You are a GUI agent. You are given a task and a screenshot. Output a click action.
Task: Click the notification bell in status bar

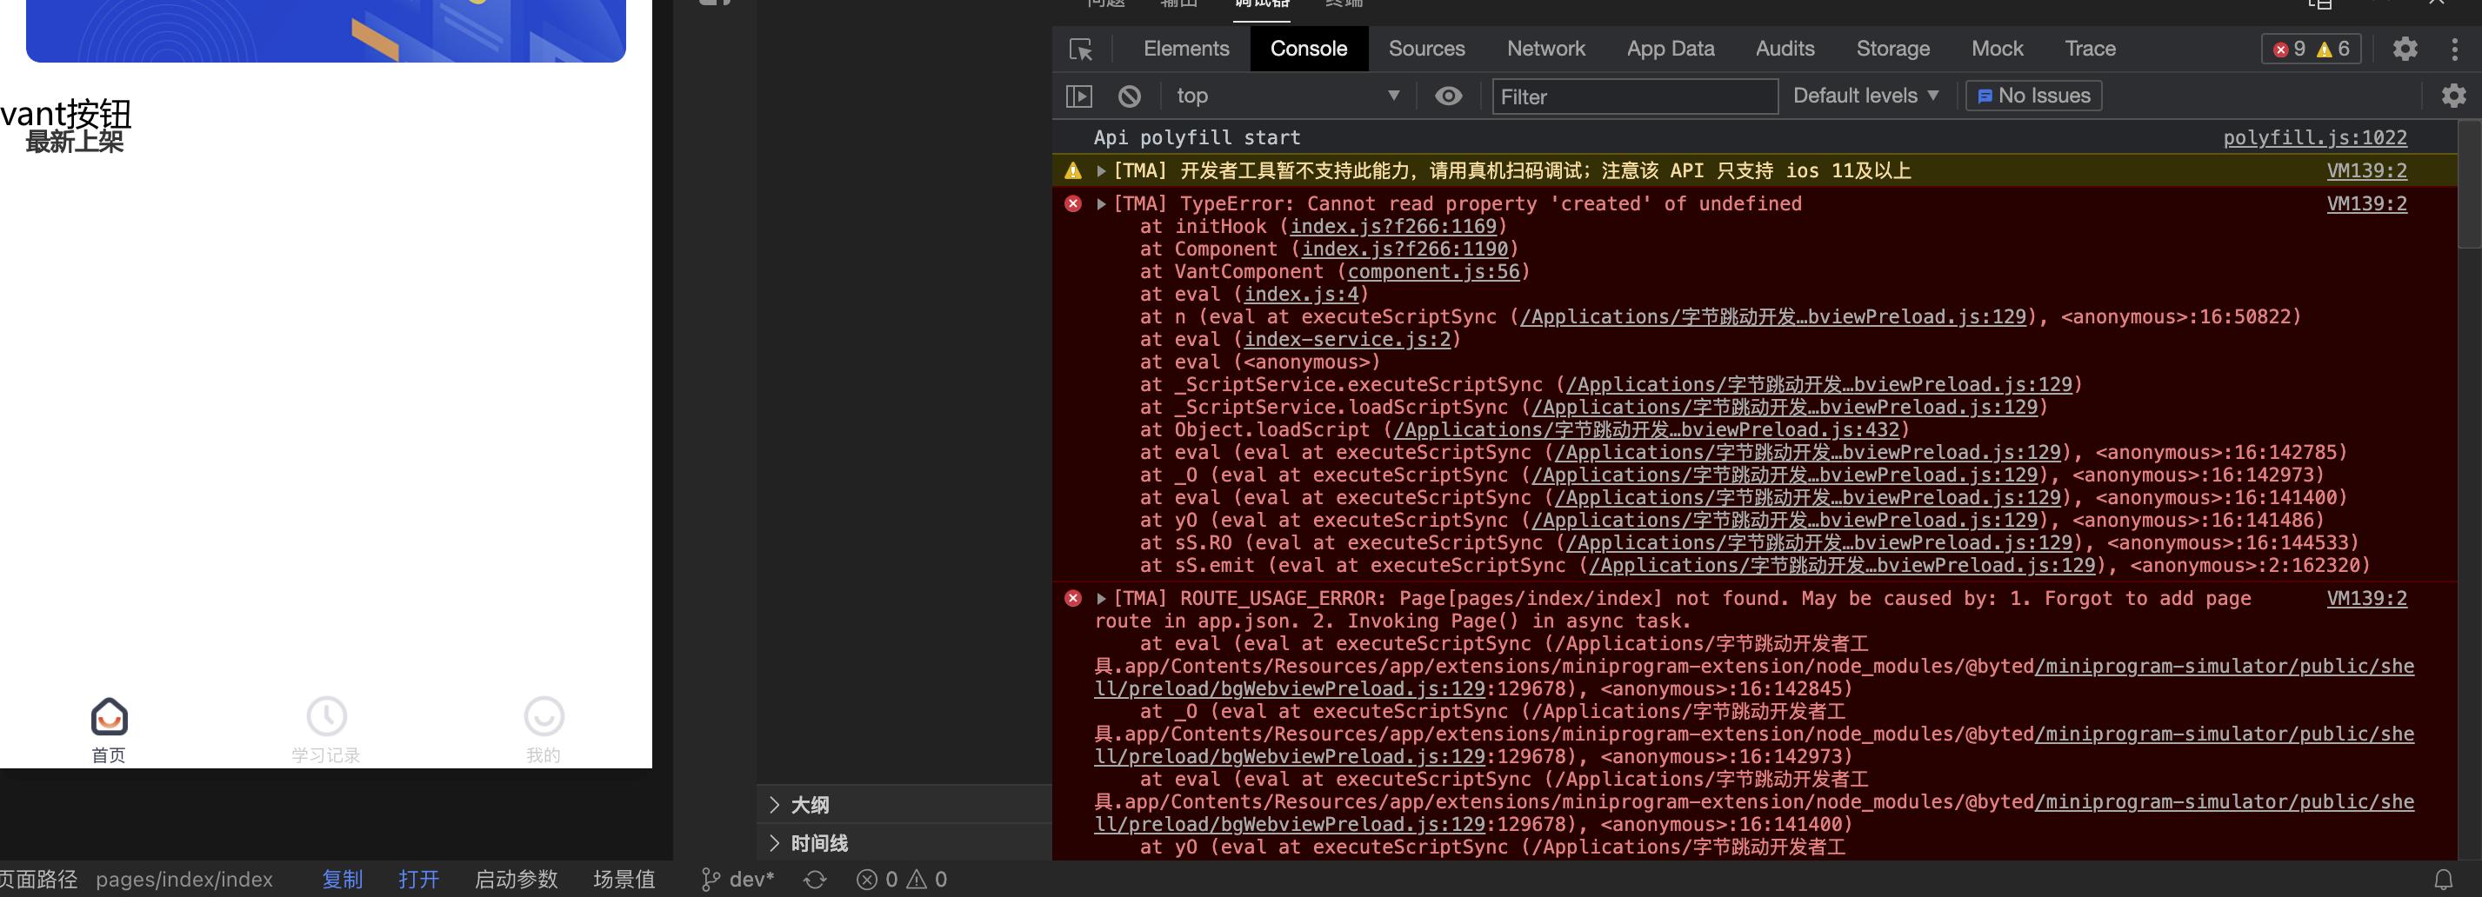(2444, 880)
